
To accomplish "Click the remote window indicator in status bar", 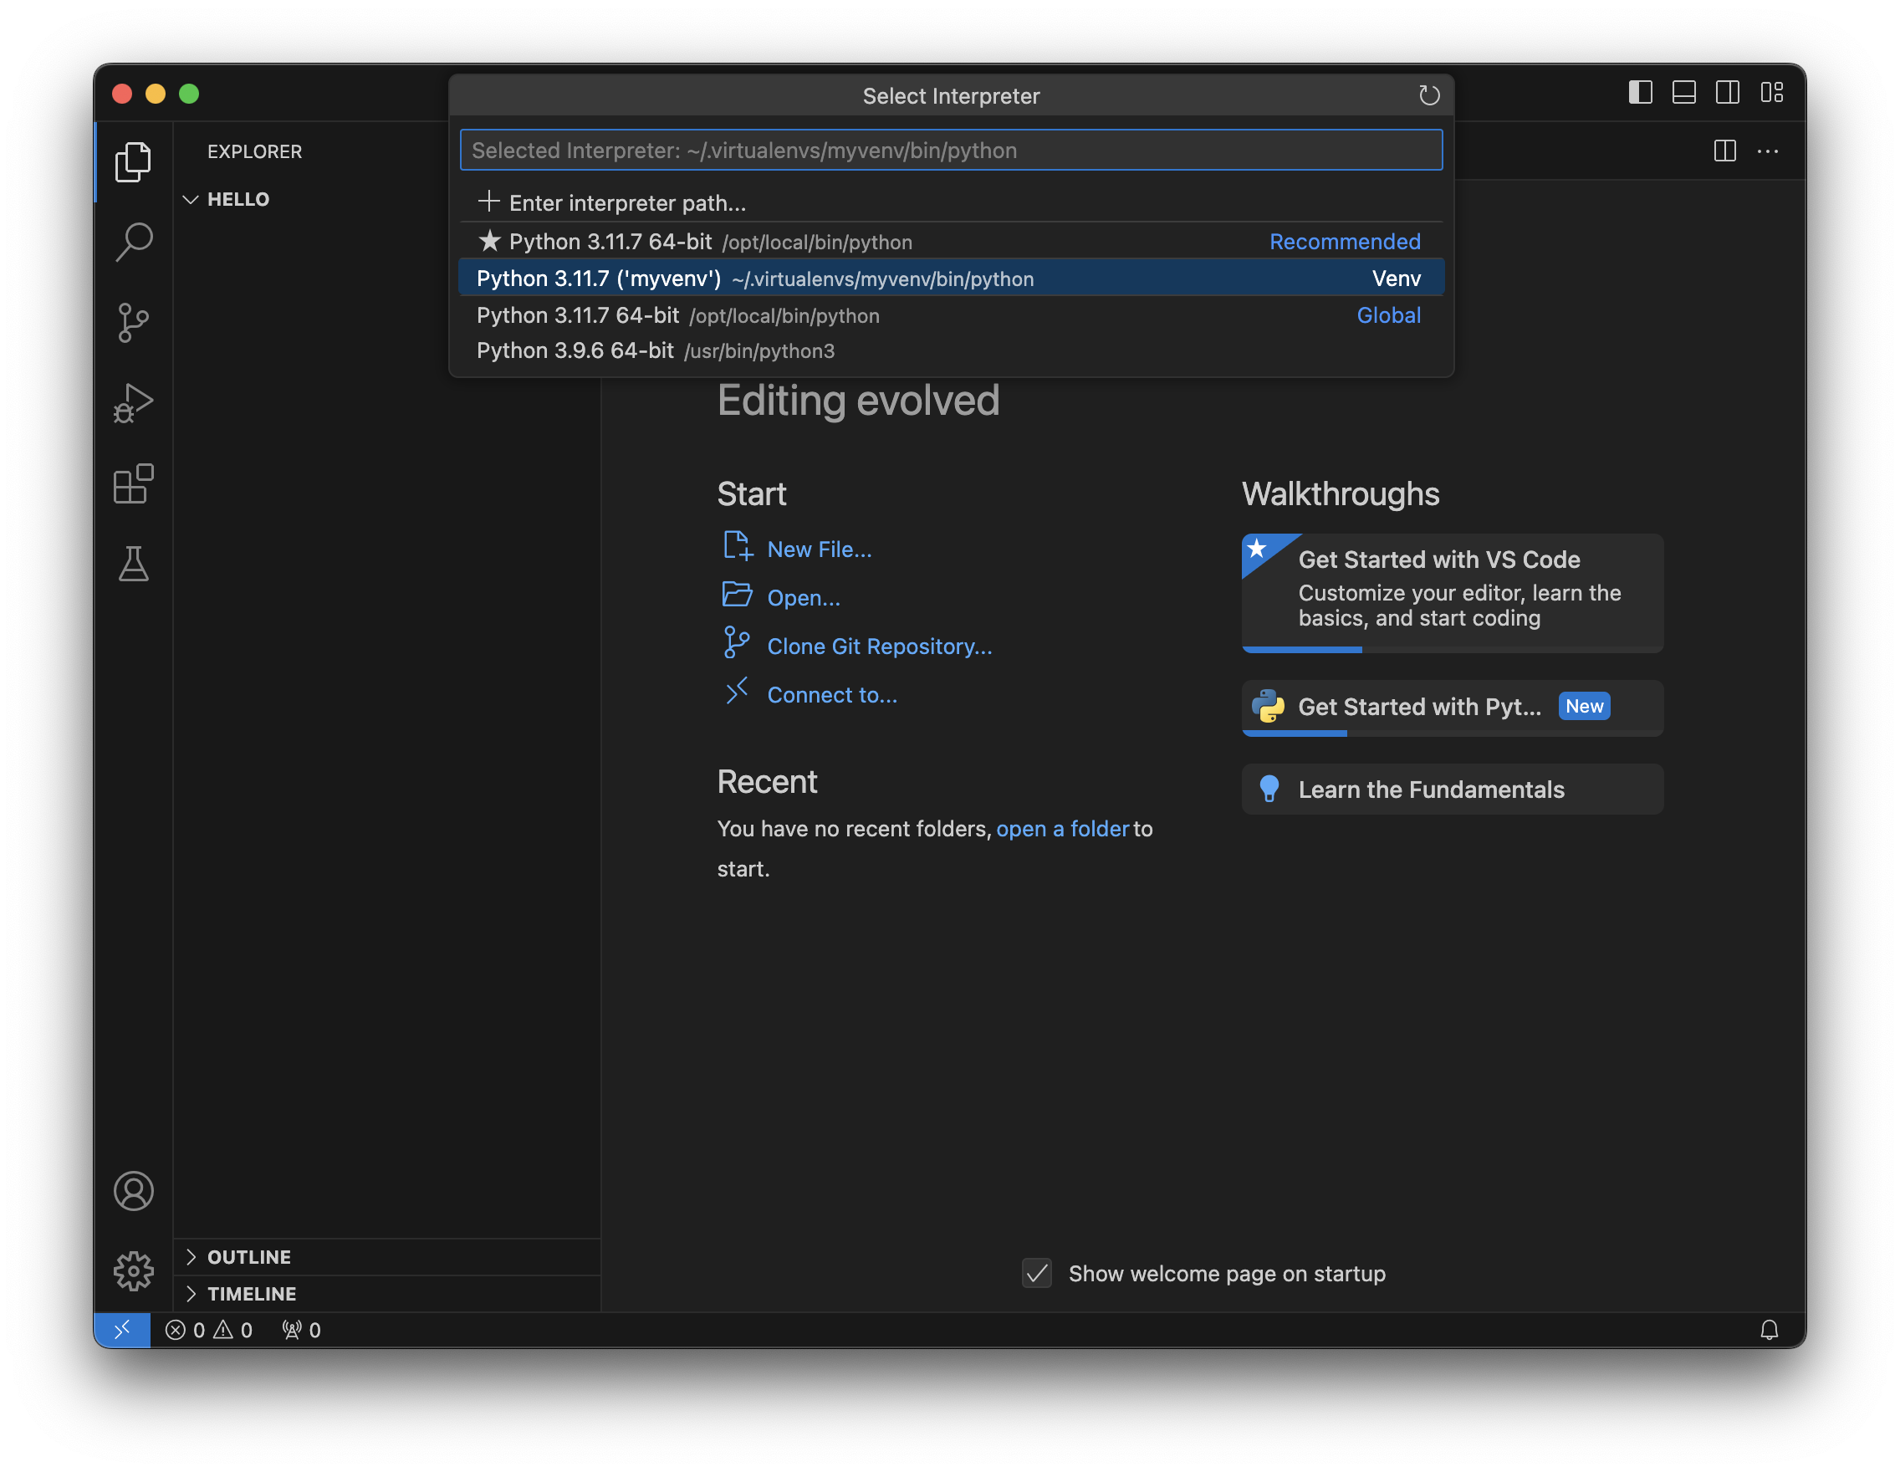I will click(x=122, y=1330).
